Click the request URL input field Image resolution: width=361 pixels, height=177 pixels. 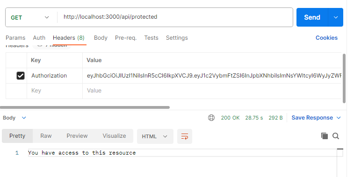[175, 17]
